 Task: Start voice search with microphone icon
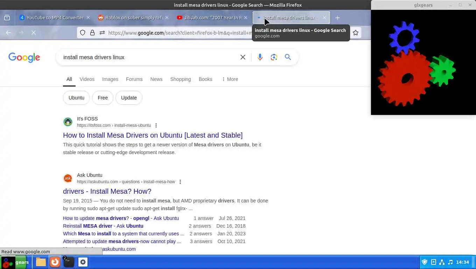(x=260, y=57)
